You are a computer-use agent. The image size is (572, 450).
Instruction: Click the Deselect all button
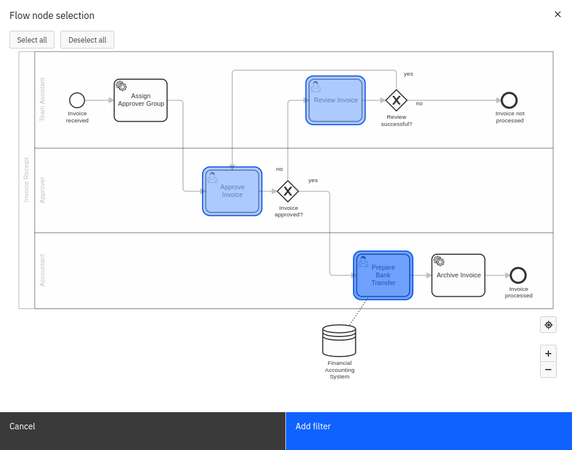87,40
